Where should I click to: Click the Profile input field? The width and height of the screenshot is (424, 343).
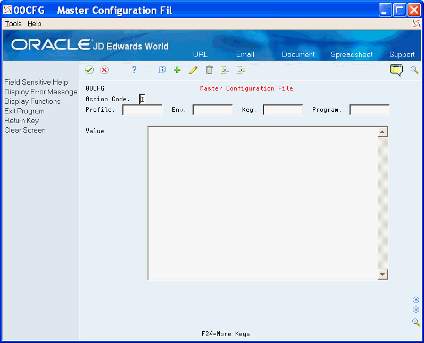coord(142,110)
